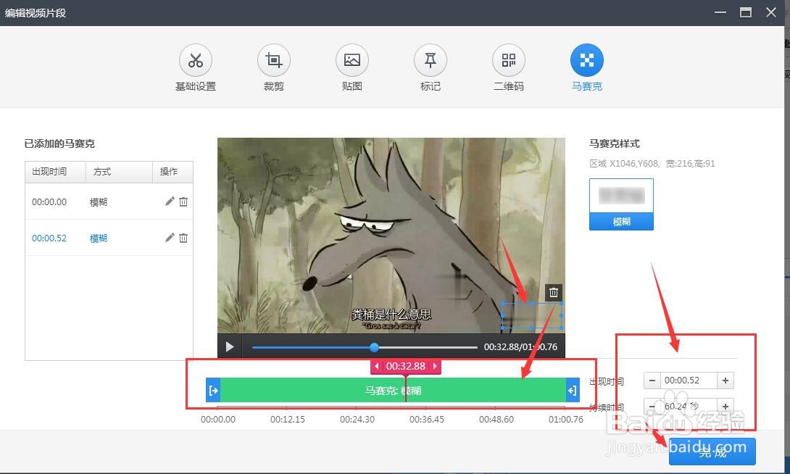Increase 出现时间 with plus button

[x=725, y=381]
